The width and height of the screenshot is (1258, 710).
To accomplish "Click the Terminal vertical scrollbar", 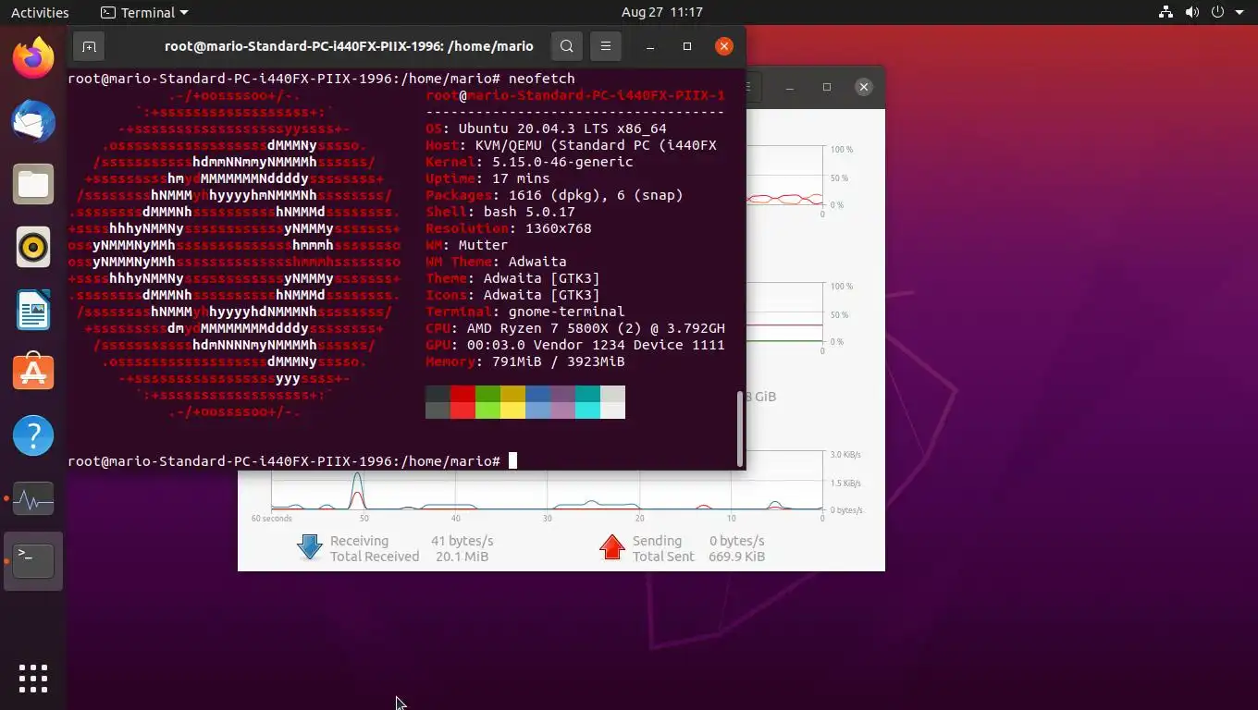I will (x=740, y=429).
